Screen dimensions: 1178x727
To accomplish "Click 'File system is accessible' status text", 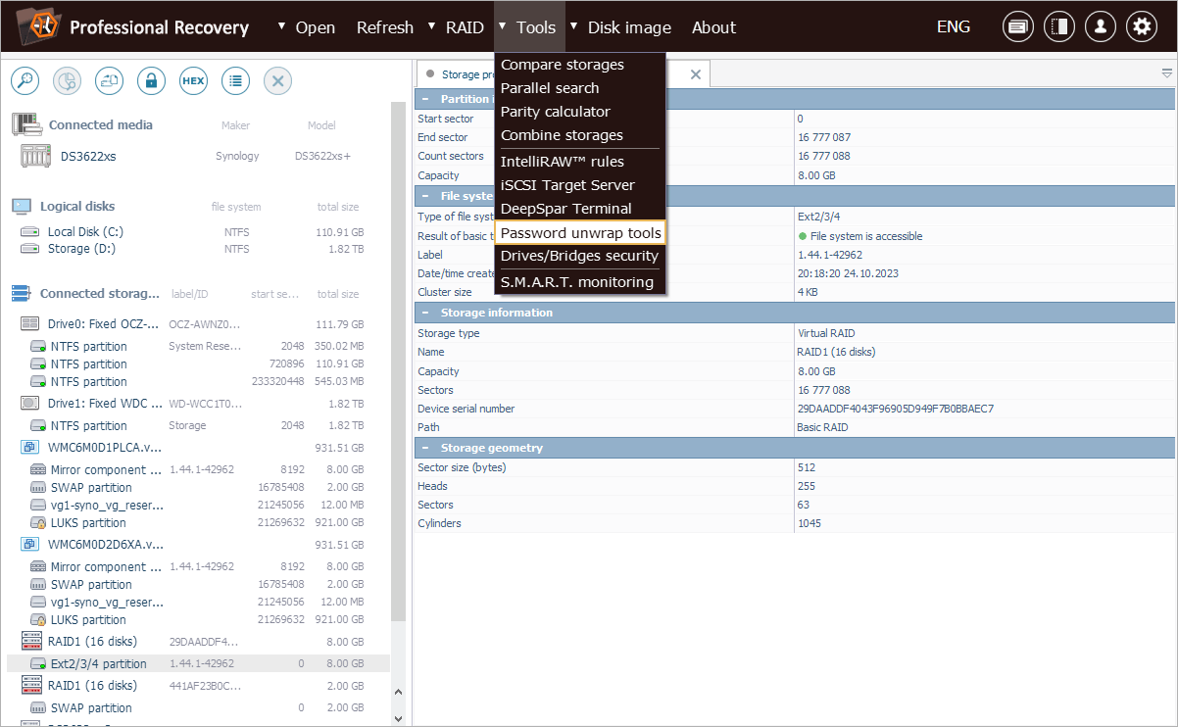I will (866, 236).
